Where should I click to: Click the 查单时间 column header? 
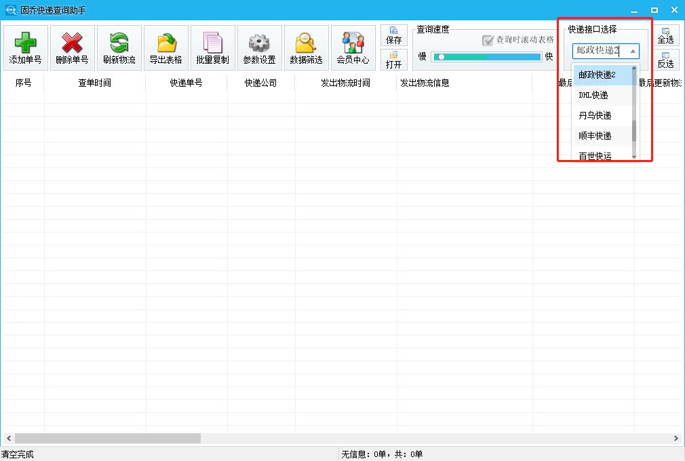(x=94, y=83)
